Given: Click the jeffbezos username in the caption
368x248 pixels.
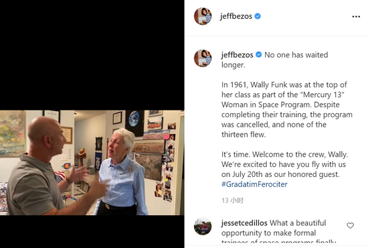Looking at the screenshot, I should click(238, 55).
